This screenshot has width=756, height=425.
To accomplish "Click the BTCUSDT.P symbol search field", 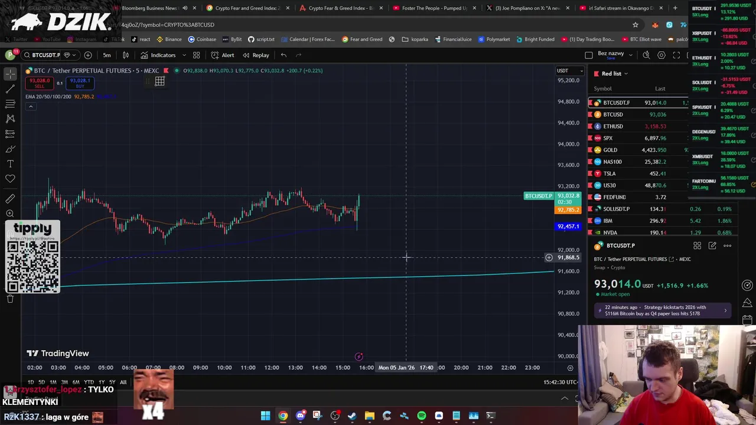I will pyautogui.click(x=46, y=55).
